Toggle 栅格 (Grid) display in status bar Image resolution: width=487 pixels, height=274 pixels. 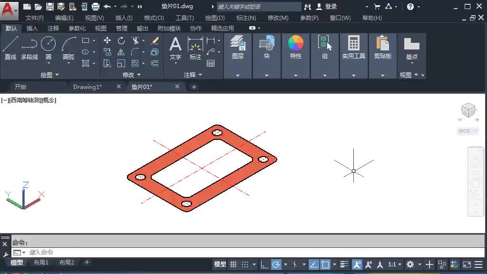pyautogui.click(x=233, y=264)
